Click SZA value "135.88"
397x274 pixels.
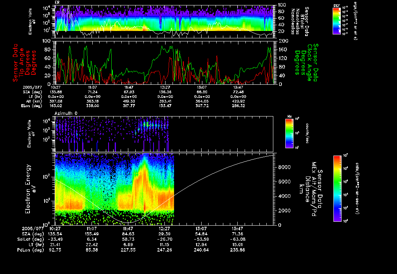tap(56, 92)
